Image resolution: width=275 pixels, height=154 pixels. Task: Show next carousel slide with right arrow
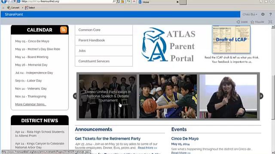[261, 96]
